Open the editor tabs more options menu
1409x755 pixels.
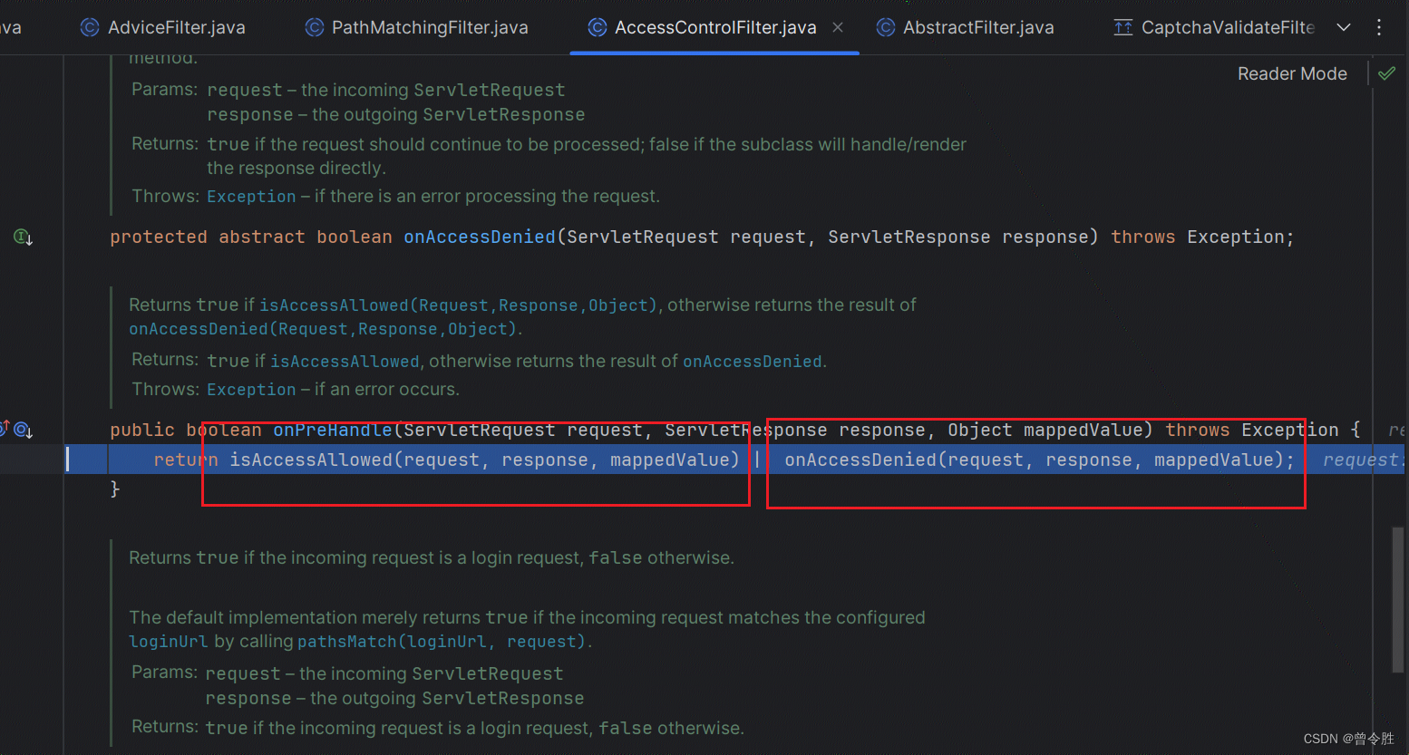click(1379, 27)
